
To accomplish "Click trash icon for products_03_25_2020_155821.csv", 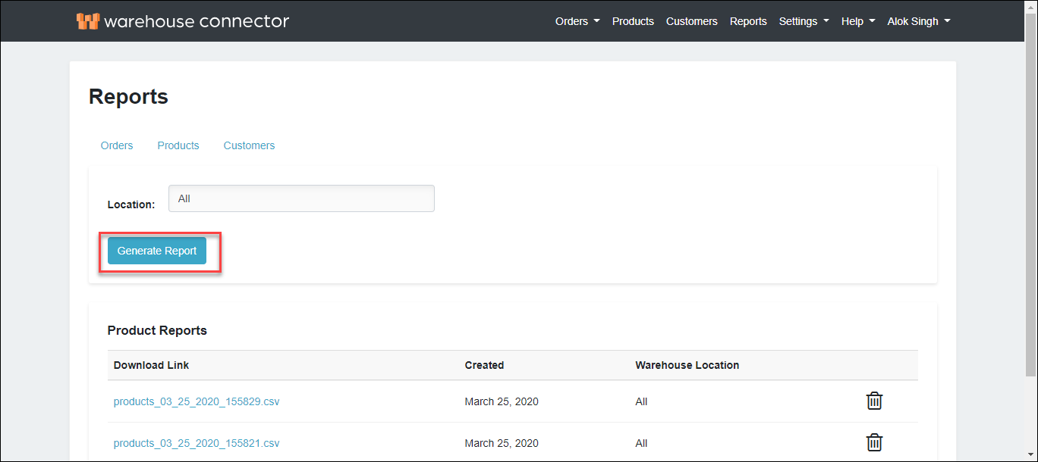I will tap(874, 442).
